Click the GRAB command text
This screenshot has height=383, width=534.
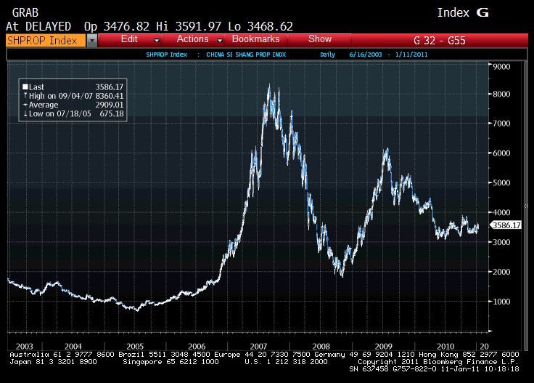pos(25,12)
